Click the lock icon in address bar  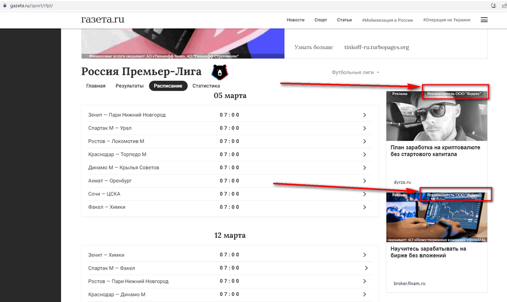coord(5,6)
